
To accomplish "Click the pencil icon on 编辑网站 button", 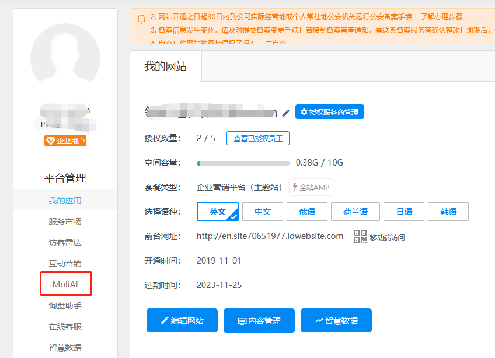I will 165,320.
